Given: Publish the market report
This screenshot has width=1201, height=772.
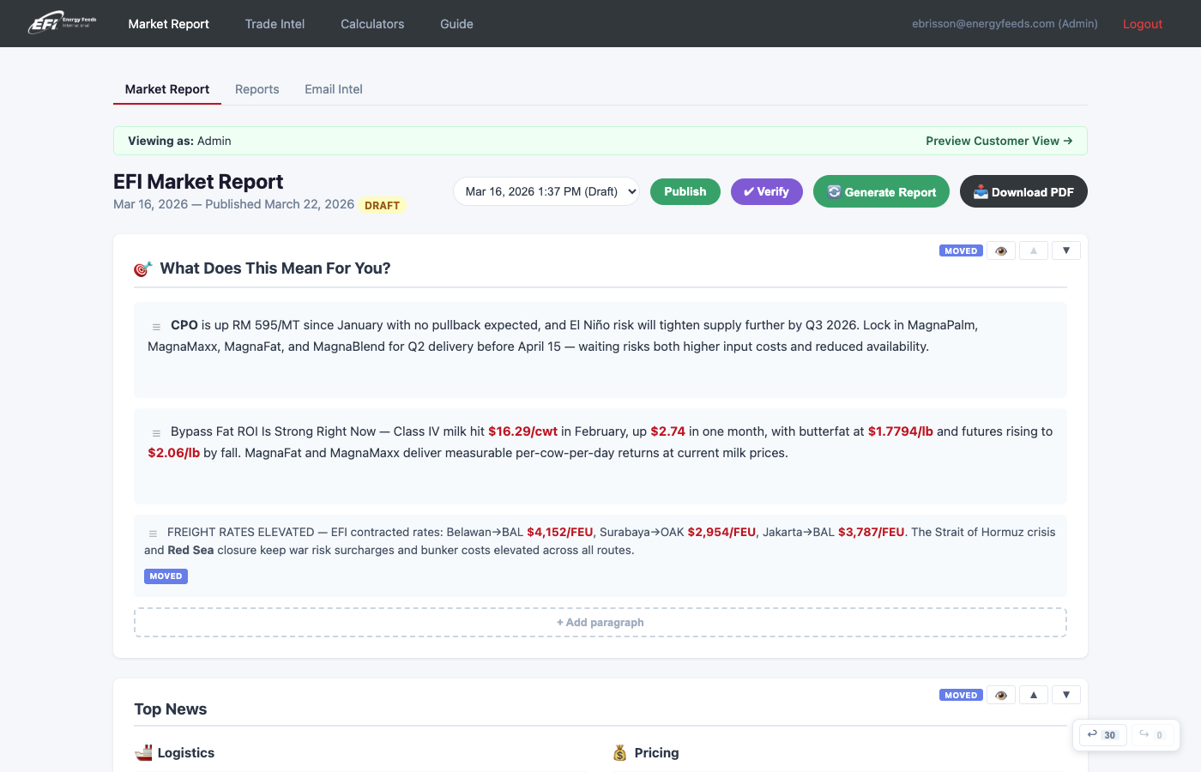Looking at the screenshot, I should click(685, 191).
